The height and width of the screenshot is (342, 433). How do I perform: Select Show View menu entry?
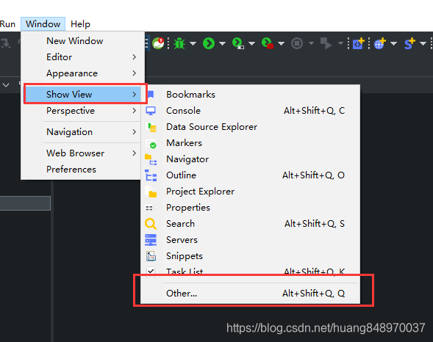click(82, 95)
